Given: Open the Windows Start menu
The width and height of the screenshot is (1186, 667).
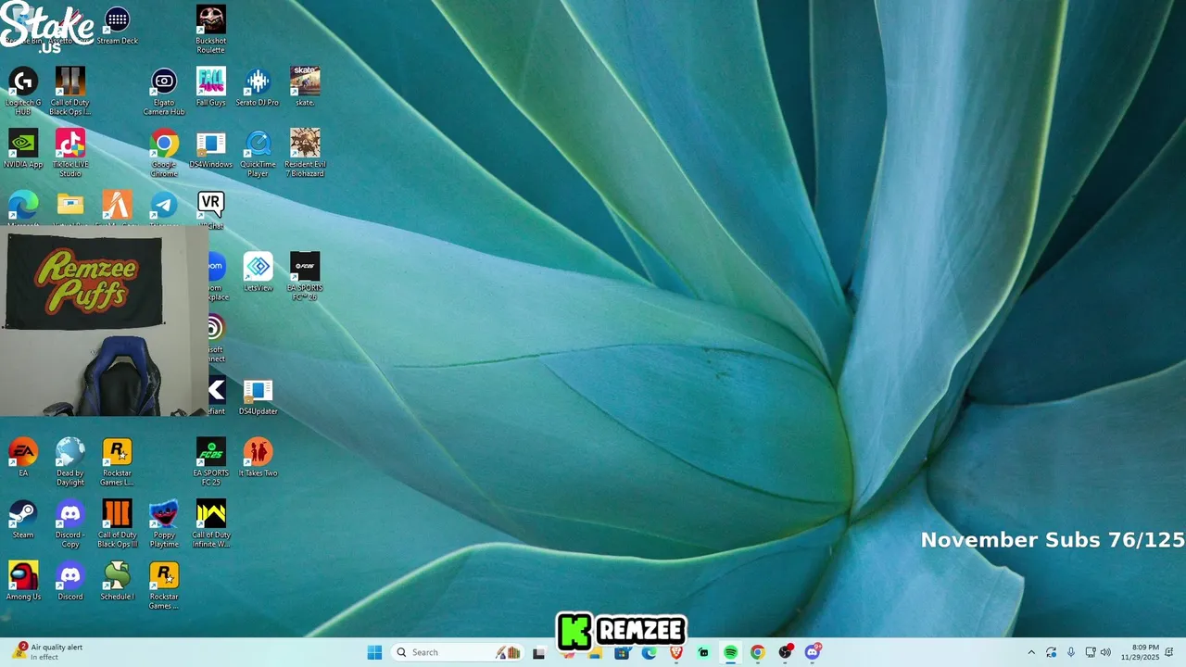Looking at the screenshot, I should (x=374, y=652).
